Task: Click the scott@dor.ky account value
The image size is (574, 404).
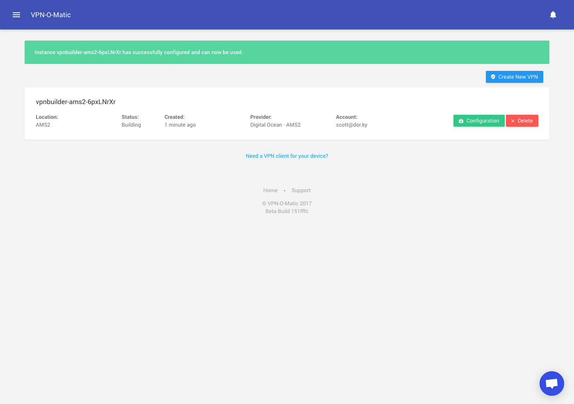Action: click(x=352, y=125)
